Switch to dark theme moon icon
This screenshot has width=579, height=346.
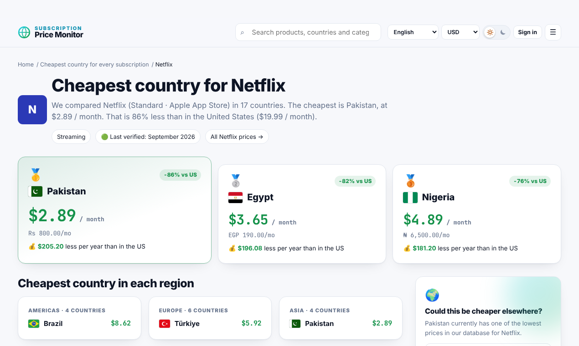click(503, 32)
